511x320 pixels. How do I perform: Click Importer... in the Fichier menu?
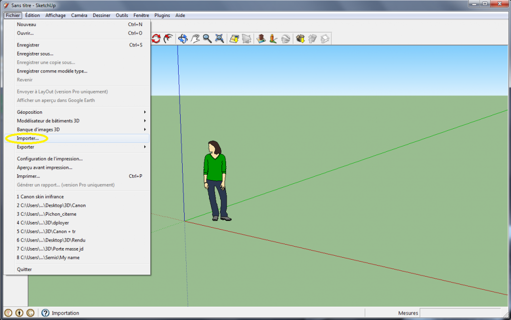77,138
